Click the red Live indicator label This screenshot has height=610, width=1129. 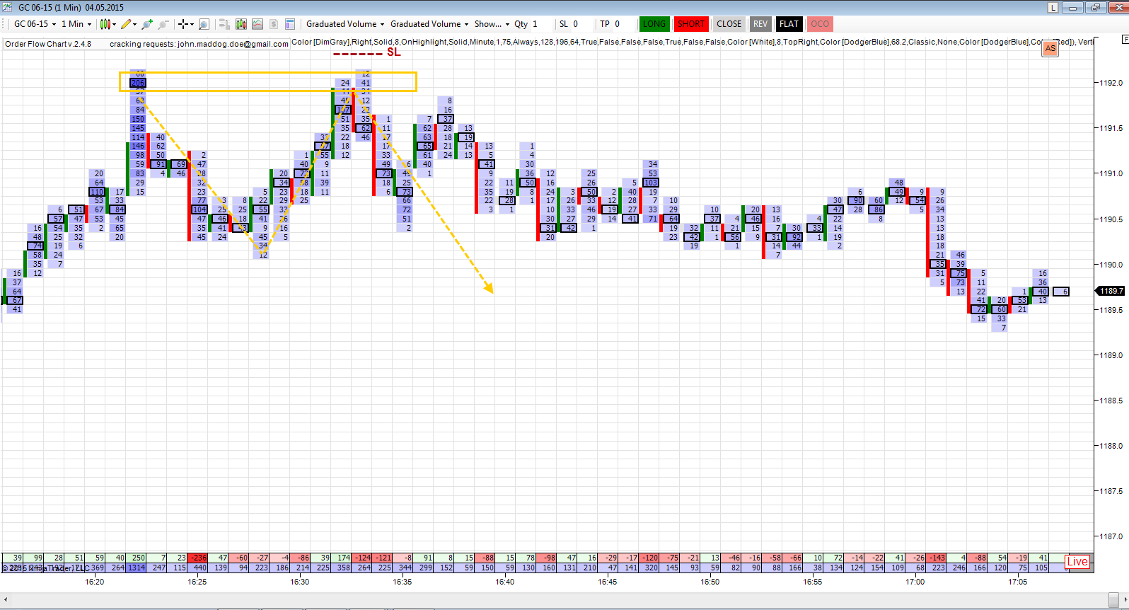point(1077,562)
